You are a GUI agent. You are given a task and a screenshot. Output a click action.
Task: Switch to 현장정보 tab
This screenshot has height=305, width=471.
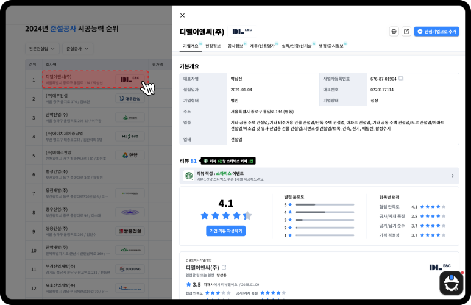213,46
